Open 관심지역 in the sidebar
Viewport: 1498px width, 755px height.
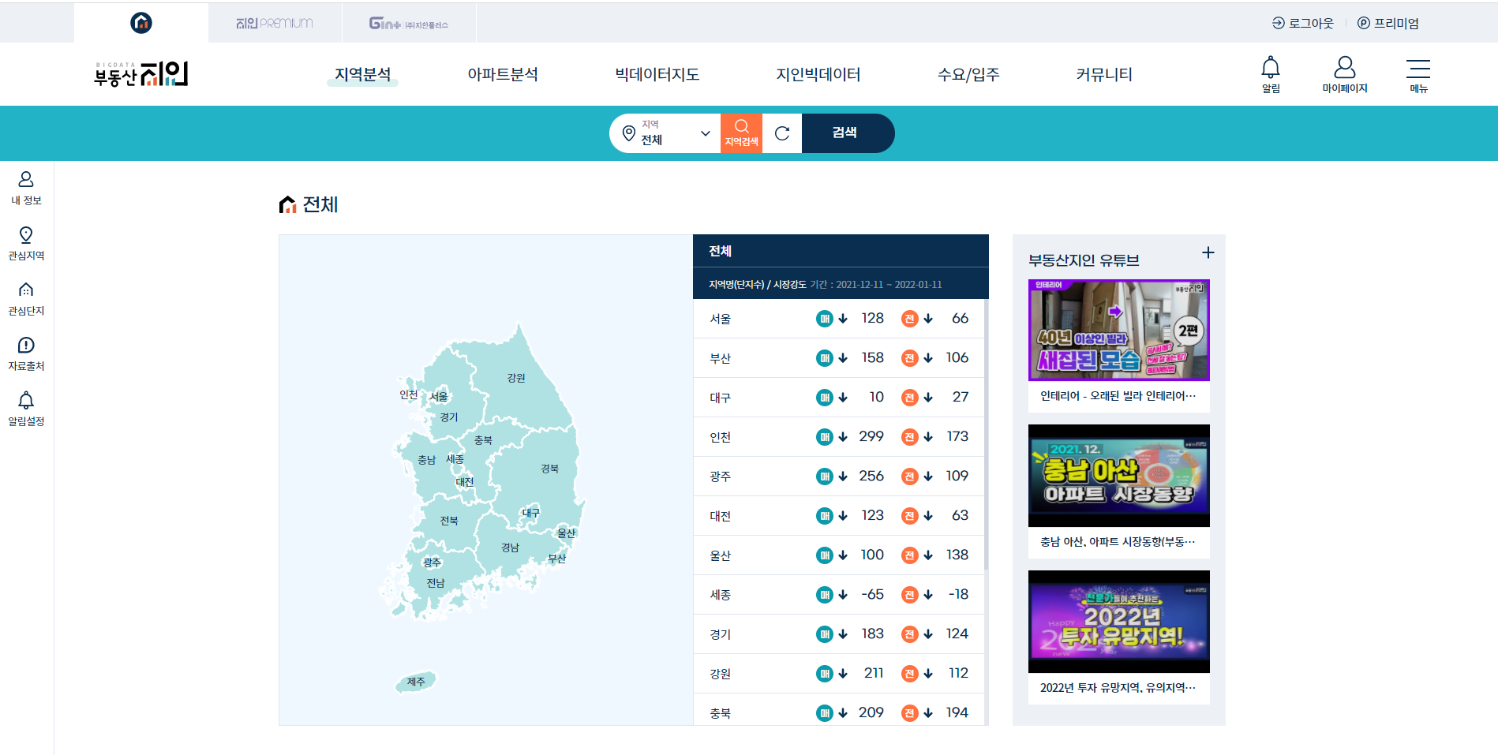point(26,244)
